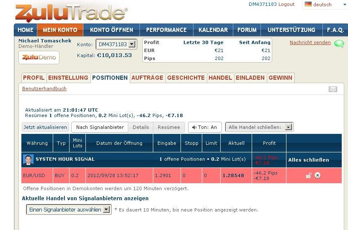Switch view to Resümee
The image size is (348, 230).
point(169,127)
